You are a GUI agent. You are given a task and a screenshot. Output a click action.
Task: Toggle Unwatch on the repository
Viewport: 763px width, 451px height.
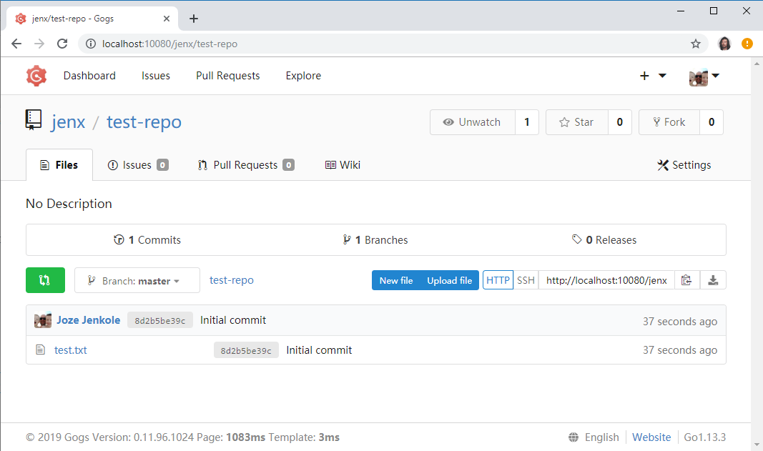click(472, 122)
